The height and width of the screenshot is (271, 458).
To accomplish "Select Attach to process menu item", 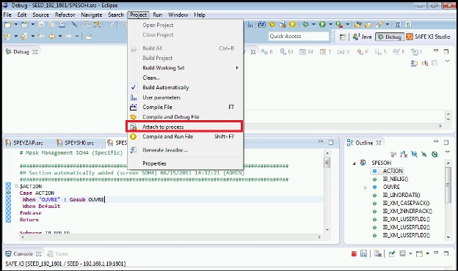I will pyautogui.click(x=185, y=127).
